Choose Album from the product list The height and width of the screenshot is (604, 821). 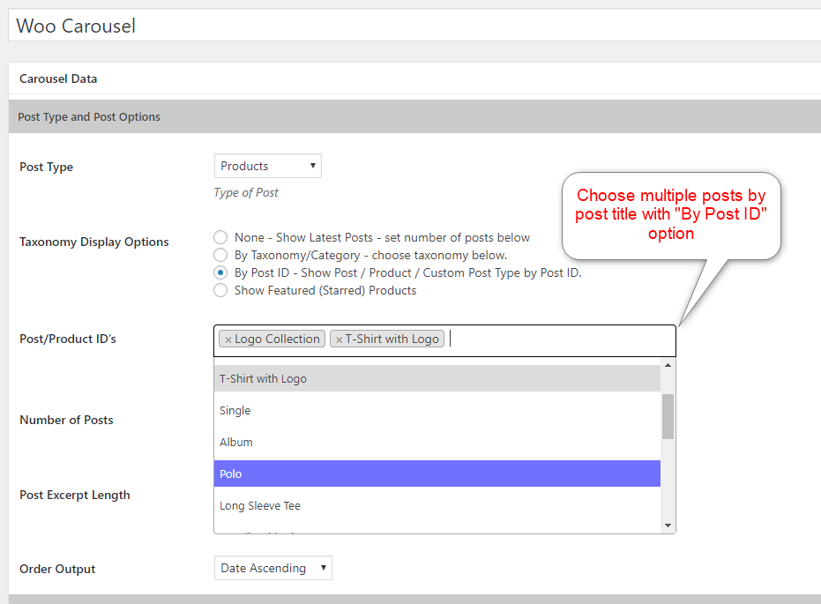click(437, 442)
